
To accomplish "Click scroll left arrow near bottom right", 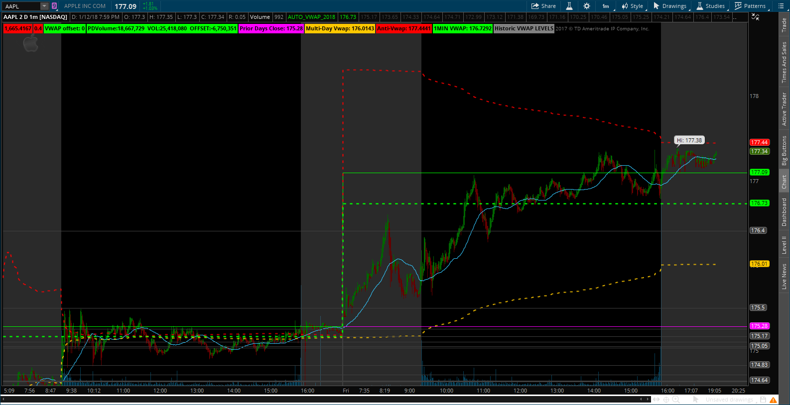I will [642, 399].
